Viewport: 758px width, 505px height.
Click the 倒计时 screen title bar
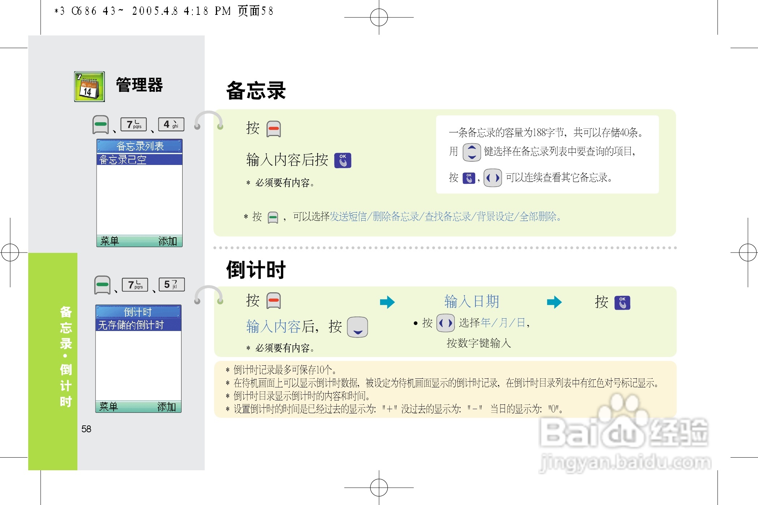pyautogui.click(x=138, y=312)
